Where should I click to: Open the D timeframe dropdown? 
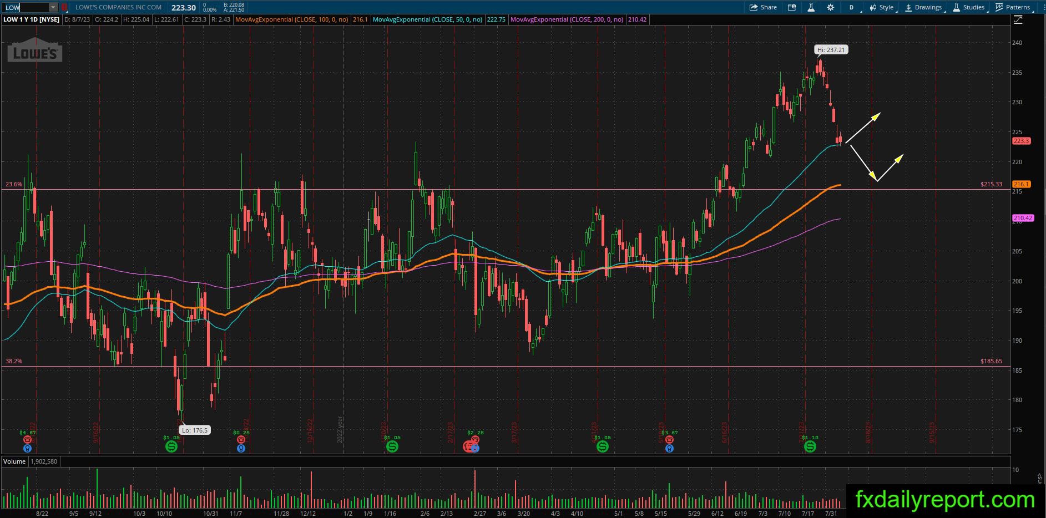tap(852, 7)
